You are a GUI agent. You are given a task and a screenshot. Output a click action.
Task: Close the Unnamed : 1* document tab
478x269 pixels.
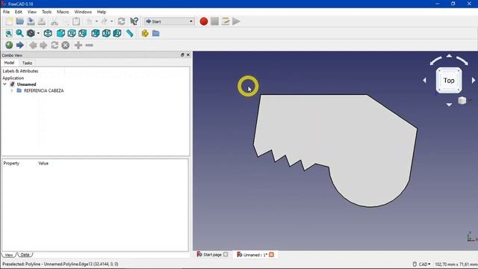[x=271, y=254]
